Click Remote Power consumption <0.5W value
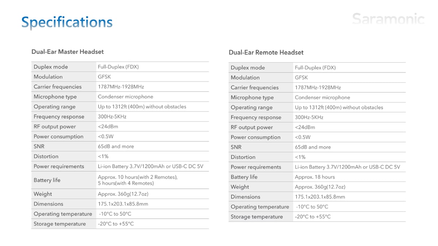Viewport: 438px width, 246px height. click(x=303, y=137)
